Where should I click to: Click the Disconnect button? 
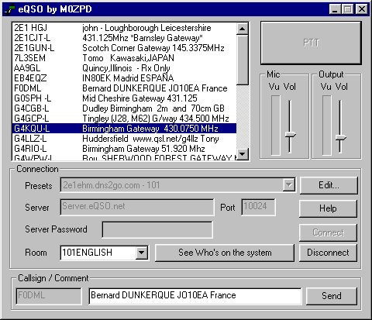(328, 253)
